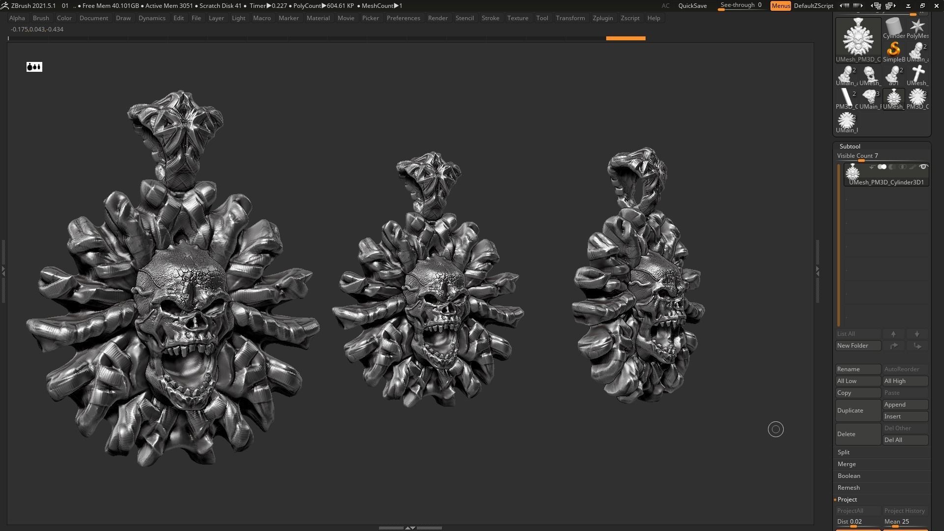Click the Duplicate subtool button
Image resolution: width=944 pixels, height=531 pixels.
(858, 411)
